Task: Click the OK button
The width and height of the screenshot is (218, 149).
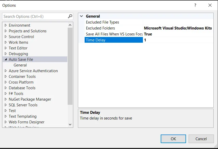Action: [x=173, y=139]
